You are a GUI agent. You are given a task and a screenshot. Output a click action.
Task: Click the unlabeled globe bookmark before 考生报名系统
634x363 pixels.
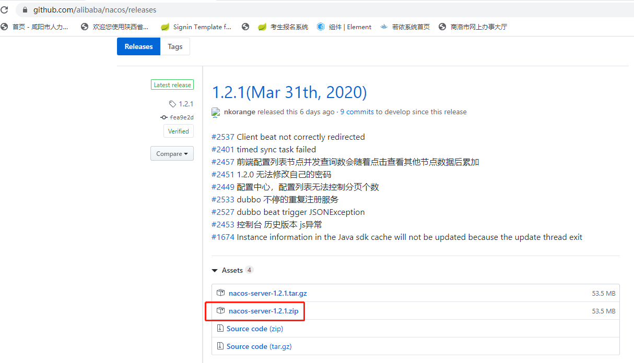(x=245, y=27)
